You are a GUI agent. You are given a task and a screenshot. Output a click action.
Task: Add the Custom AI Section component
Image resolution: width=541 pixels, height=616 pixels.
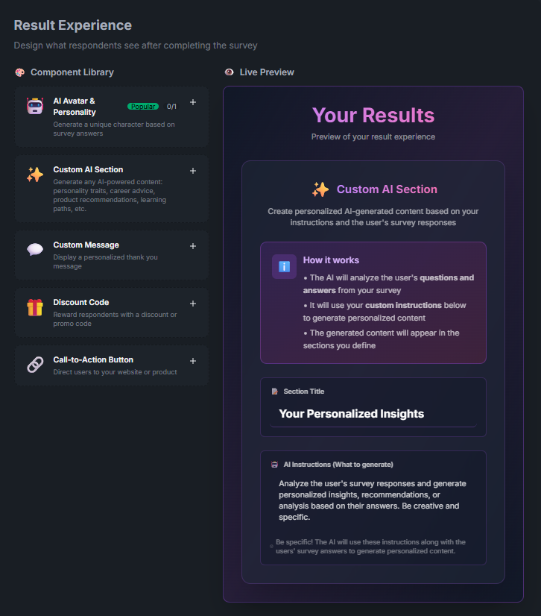193,171
